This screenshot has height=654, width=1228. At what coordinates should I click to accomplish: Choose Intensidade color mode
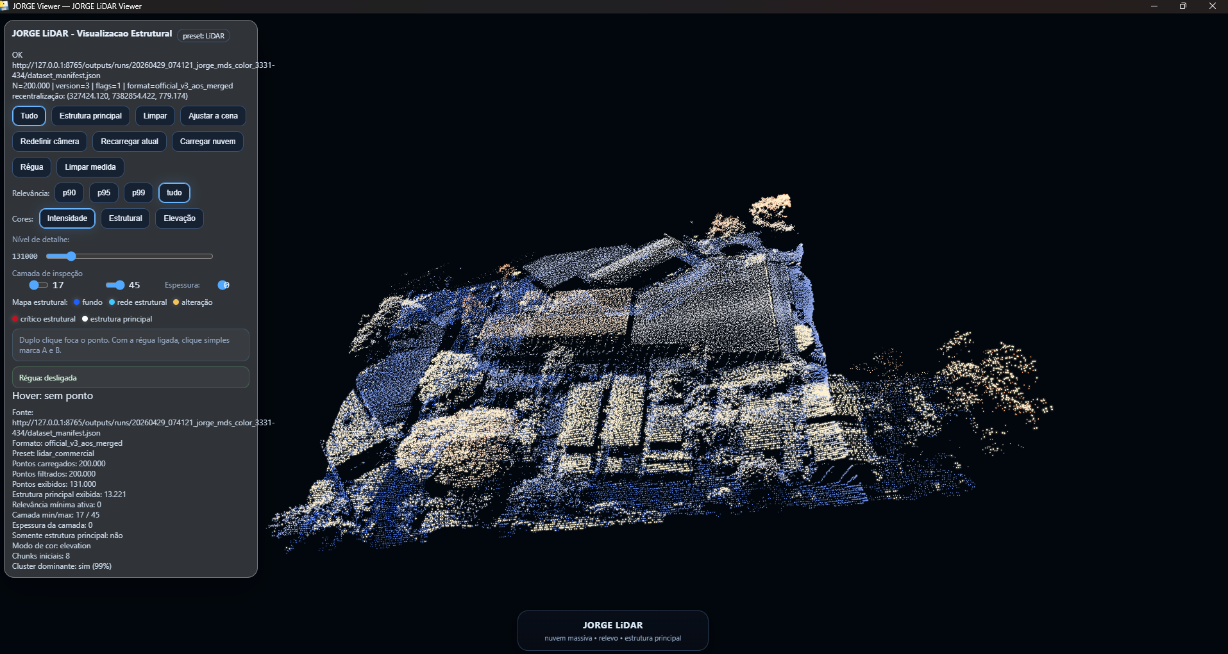coord(67,218)
